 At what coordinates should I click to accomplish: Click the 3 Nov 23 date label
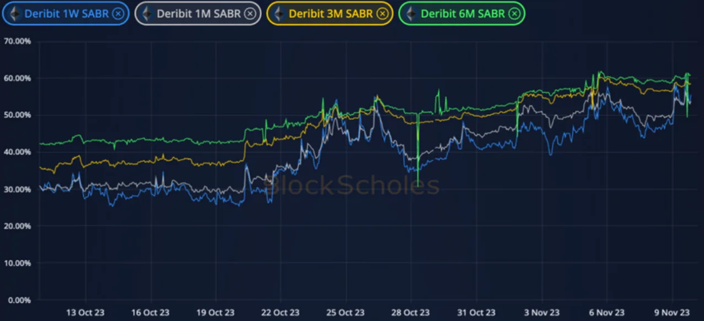[x=541, y=312]
